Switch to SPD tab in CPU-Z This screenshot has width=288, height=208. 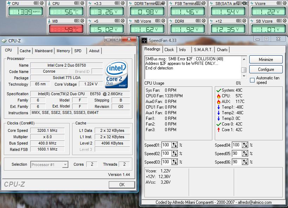tap(78, 51)
